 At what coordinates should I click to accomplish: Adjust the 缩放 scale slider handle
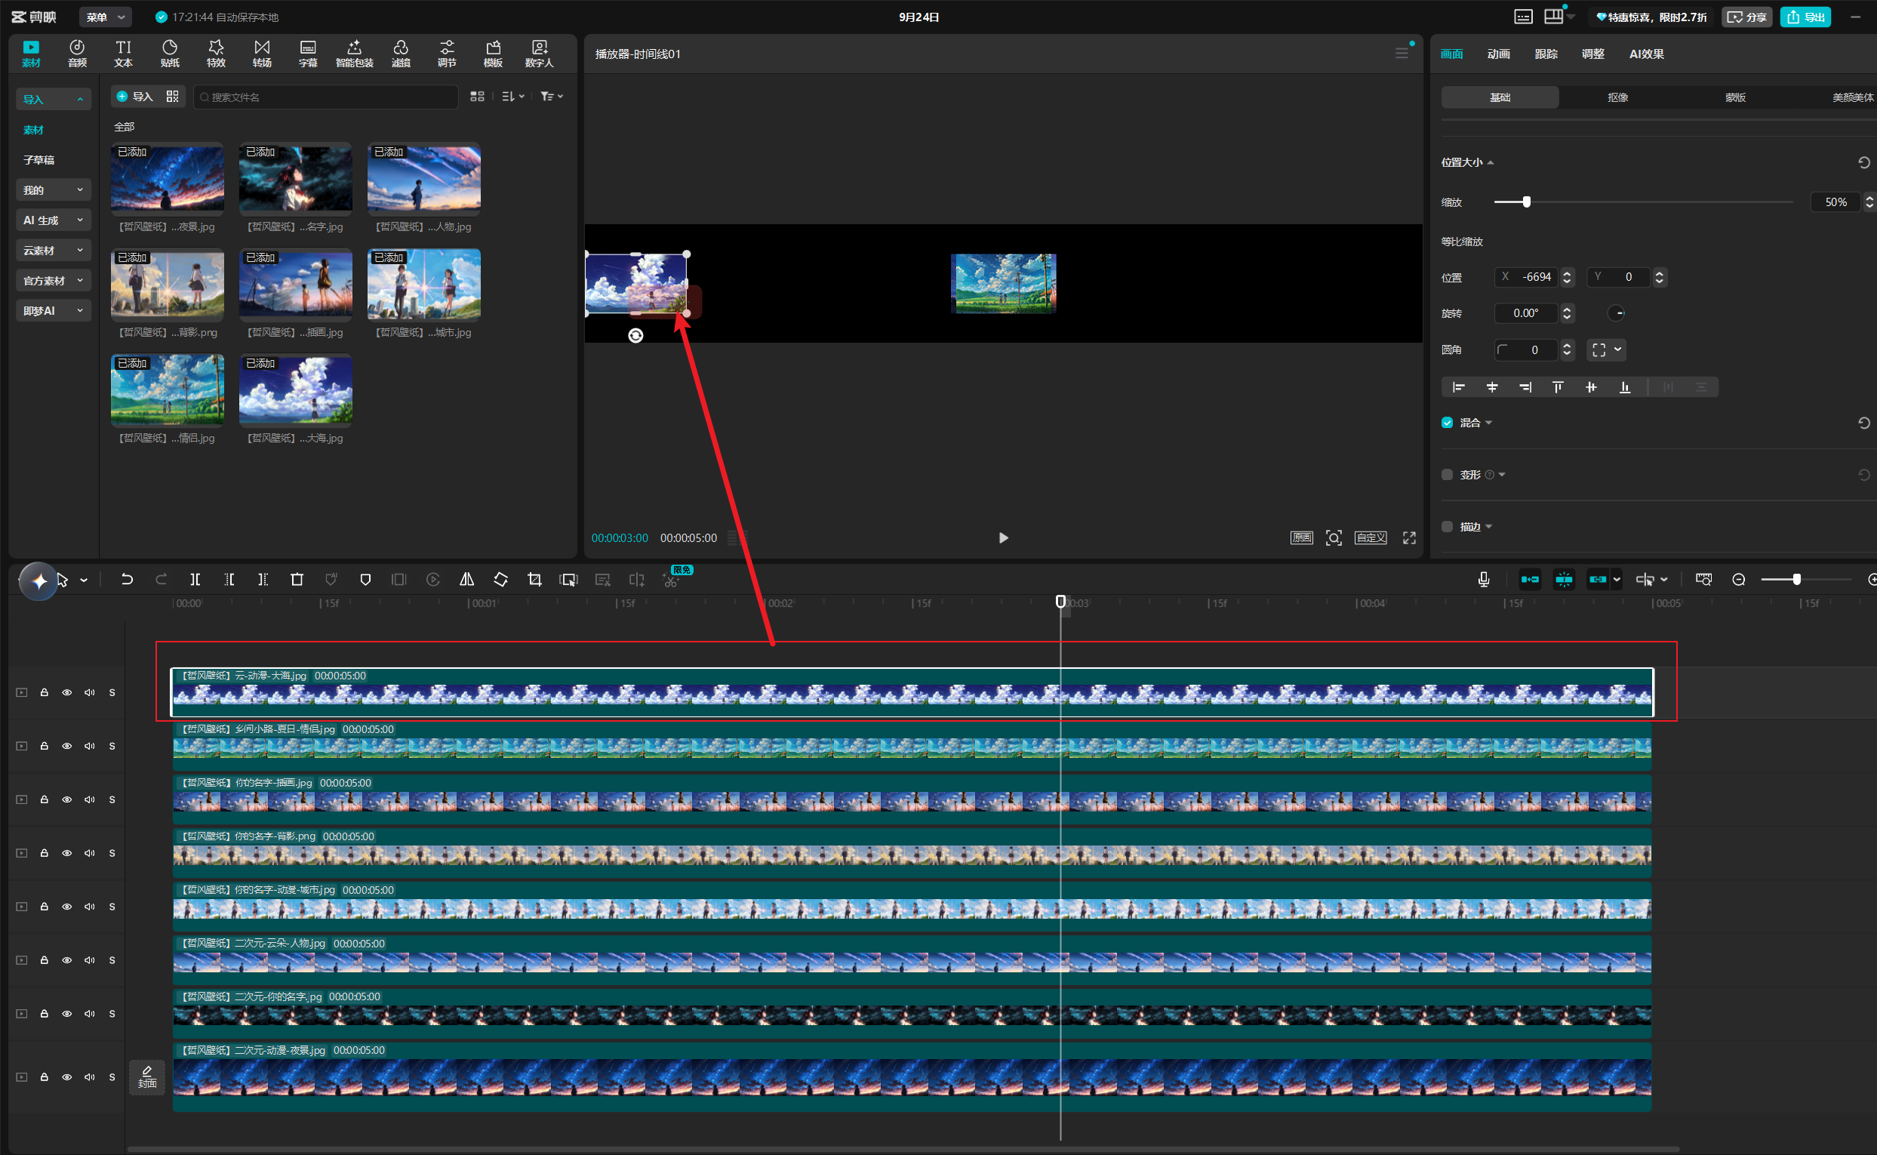[1527, 202]
